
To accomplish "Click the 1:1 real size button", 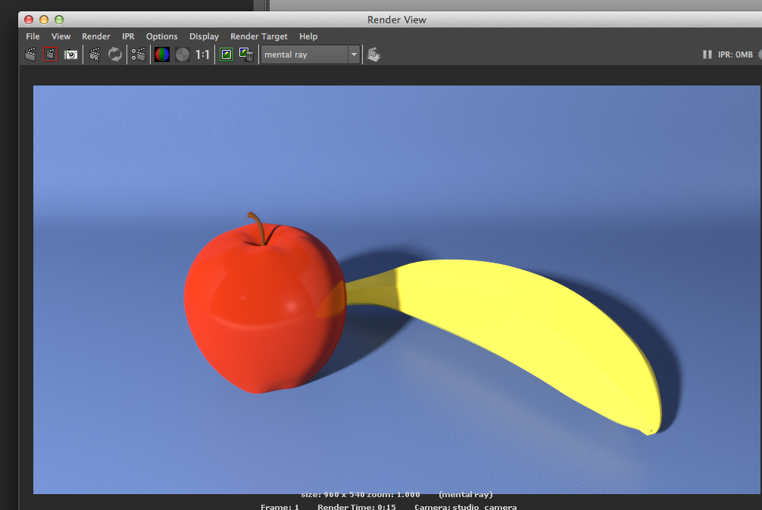I will click(203, 54).
